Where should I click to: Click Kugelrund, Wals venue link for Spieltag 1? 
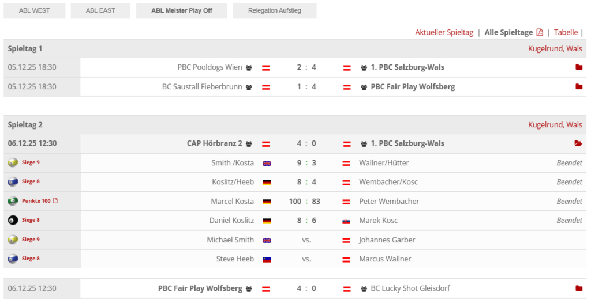pyautogui.click(x=555, y=48)
